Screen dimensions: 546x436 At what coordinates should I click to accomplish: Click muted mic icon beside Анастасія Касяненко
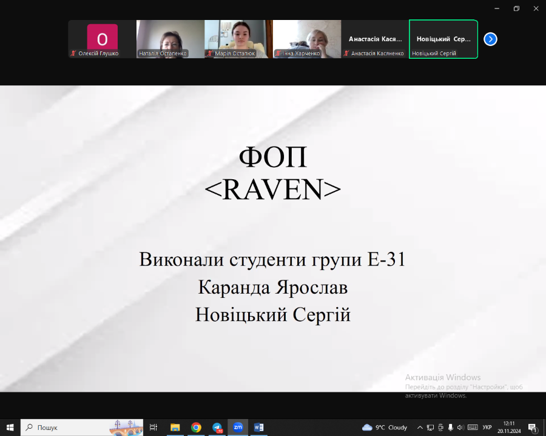[x=346, y=53]
